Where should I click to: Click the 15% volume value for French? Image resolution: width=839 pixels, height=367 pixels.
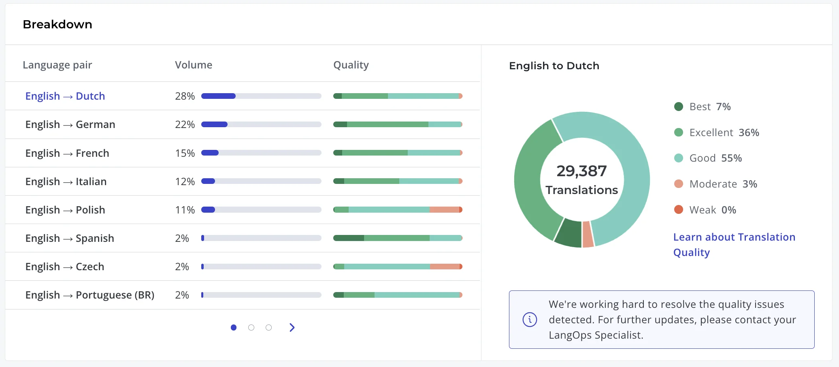coord(185,153)
